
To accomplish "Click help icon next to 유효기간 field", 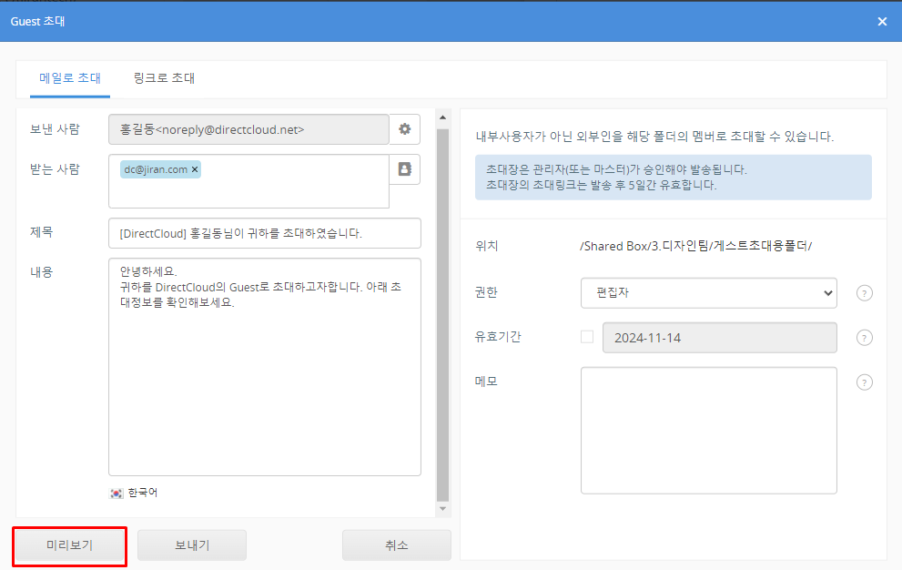I will pyautogui.click(x=865, y=338).
